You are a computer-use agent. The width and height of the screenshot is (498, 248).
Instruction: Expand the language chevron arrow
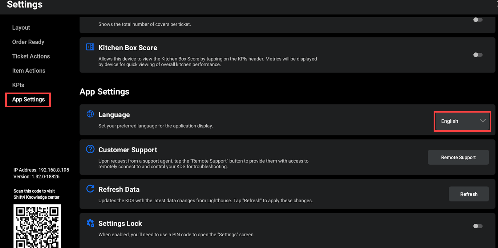483,121
